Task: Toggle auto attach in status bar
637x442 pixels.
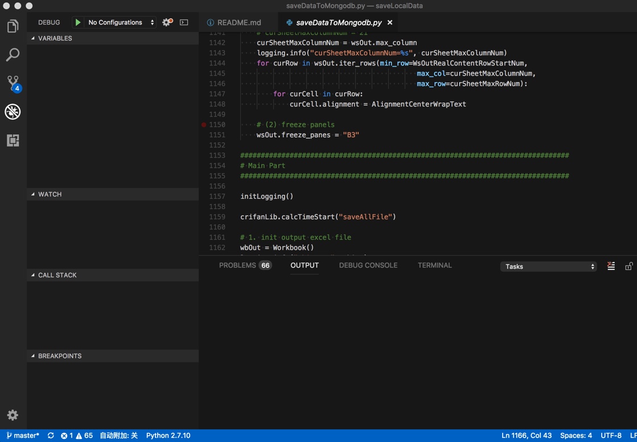Action: click(x=118, y=436)
